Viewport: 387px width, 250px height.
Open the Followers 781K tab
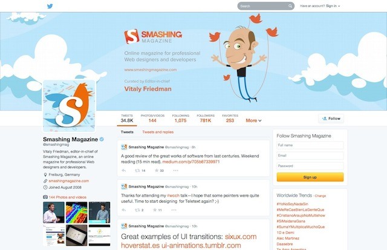tap(206, 118)
